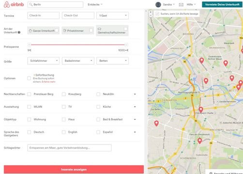Check the Haus property type
Viewport: 243px width, 174px height.
64,119
